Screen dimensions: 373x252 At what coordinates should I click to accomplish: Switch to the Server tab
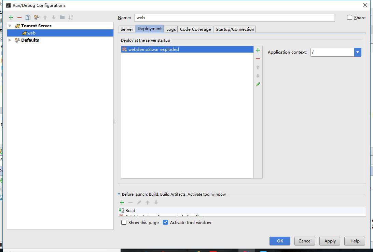pos(127,29)
